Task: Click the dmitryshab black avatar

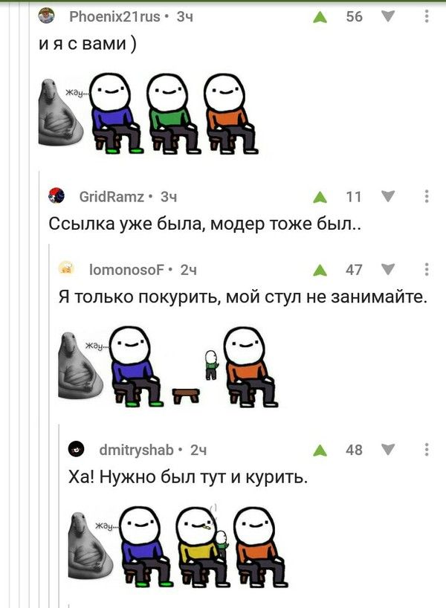Action: click(x=77, y=450)
